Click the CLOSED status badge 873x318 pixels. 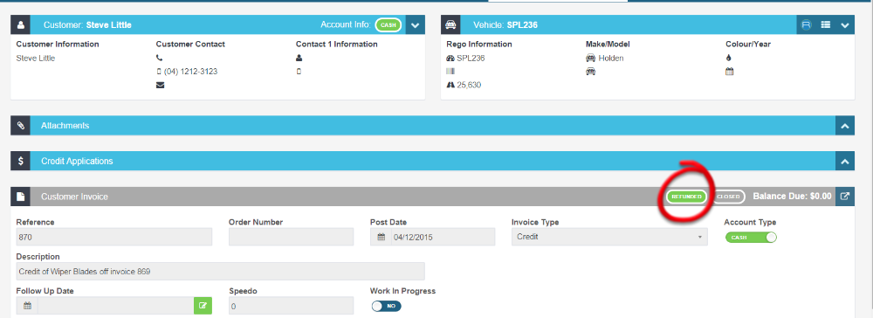tap(728, 197)
